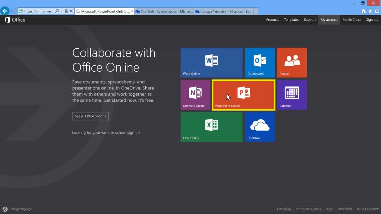Open a new browser tab
381x214 pixels.
256,11
